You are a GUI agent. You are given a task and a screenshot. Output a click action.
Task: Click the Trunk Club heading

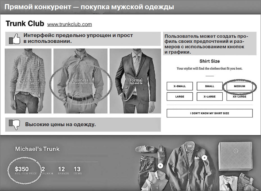(x=25, y=23)
